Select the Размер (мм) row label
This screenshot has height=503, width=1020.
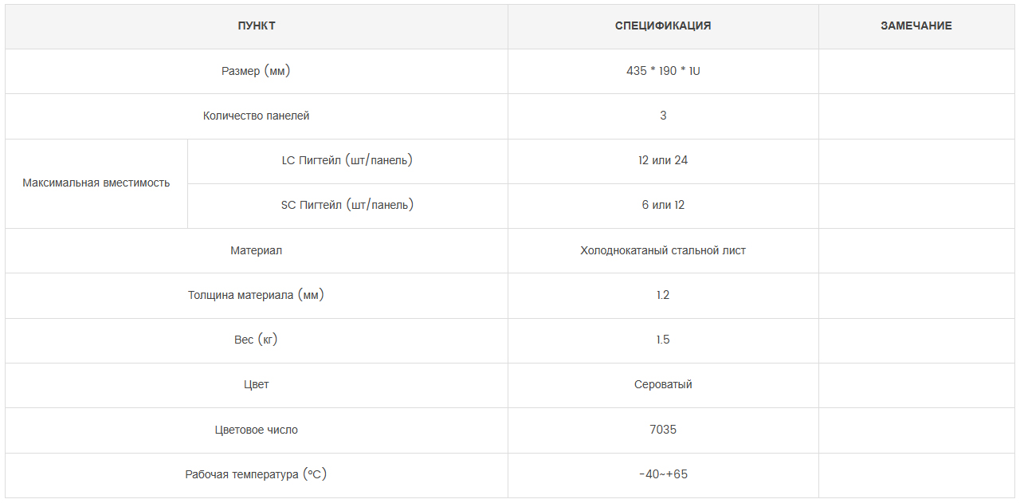coord(256,71)
